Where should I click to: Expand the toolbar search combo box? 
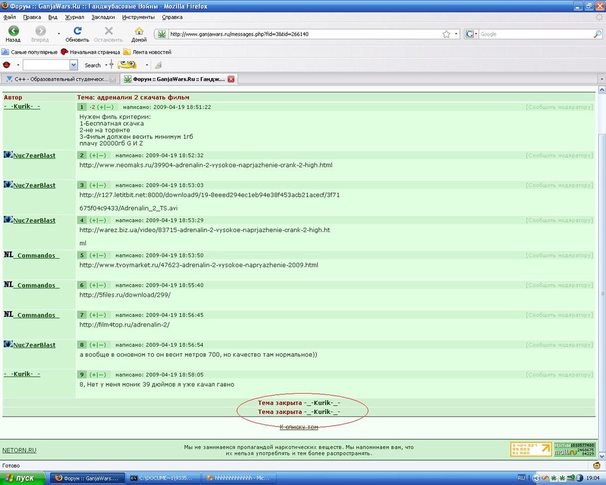tap(74, 65)
